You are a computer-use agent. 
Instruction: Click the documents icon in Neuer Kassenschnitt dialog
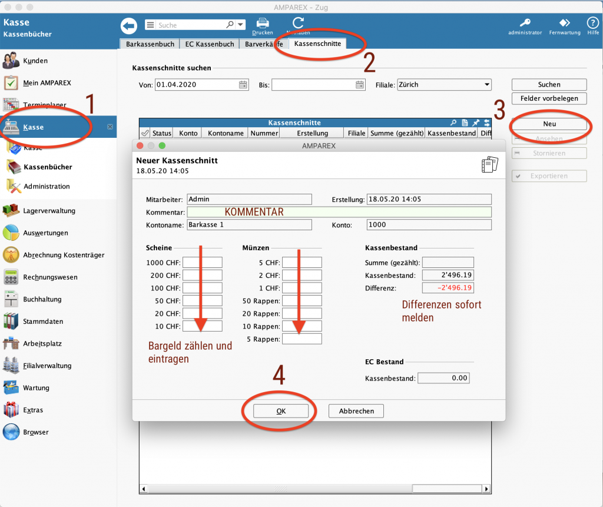coord(489,164)
